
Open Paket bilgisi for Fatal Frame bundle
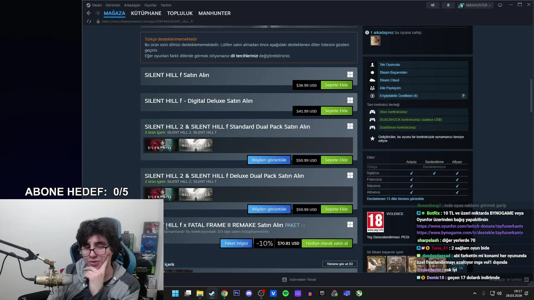(x=236, y=243)
